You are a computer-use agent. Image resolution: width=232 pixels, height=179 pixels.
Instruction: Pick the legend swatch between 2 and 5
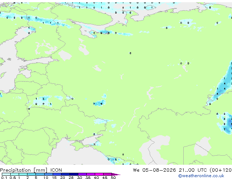point(31,174)
